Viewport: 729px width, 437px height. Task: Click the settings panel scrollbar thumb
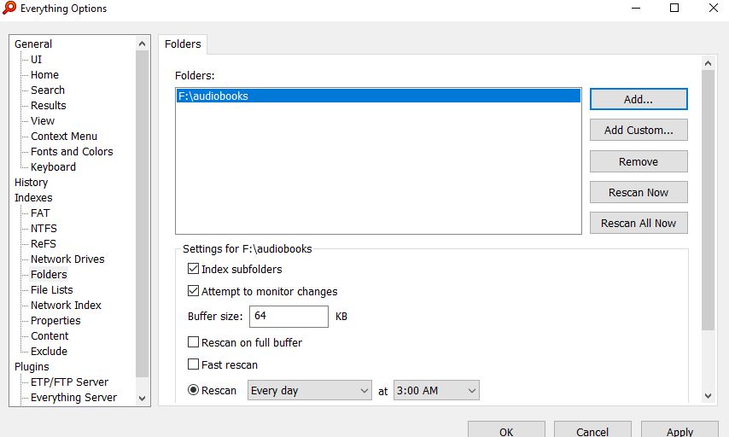(x=708, y=200)
